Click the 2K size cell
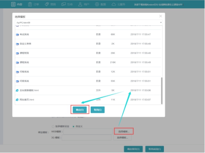This screenshot has height=153, width=205. [x=113, y=44]
